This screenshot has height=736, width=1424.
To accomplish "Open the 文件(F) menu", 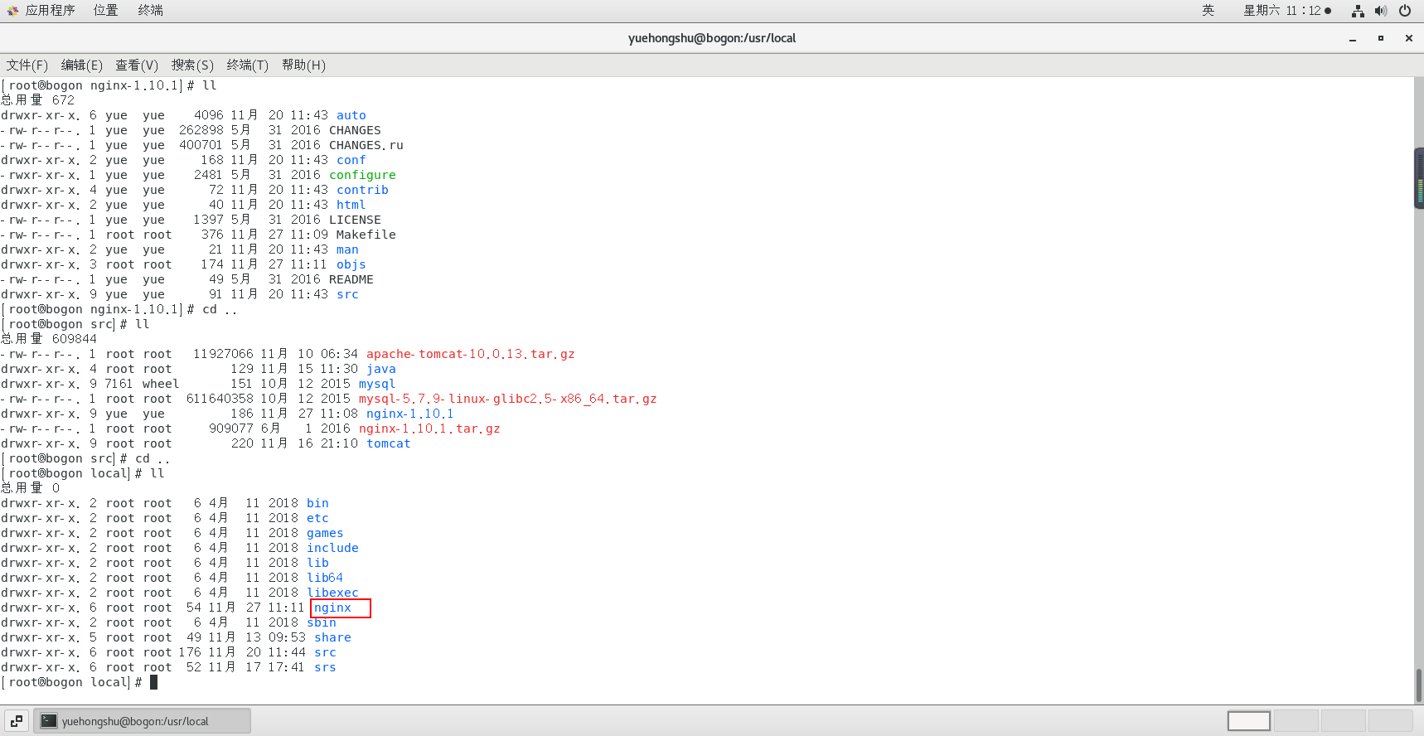I will pyautogui.click(x=27, y=65).
